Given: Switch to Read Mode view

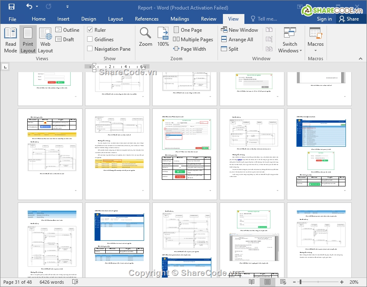Looking at the screenshot, I should (x=11, y=40).
